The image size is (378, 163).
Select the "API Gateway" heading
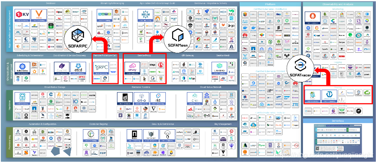(188, 55)
